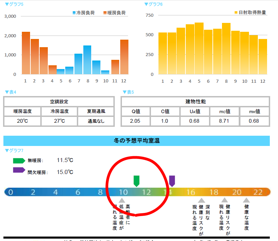278x241 pixels.
Task: Click the gray triangle between 18 and 20
Action: [x=224, y=200]
